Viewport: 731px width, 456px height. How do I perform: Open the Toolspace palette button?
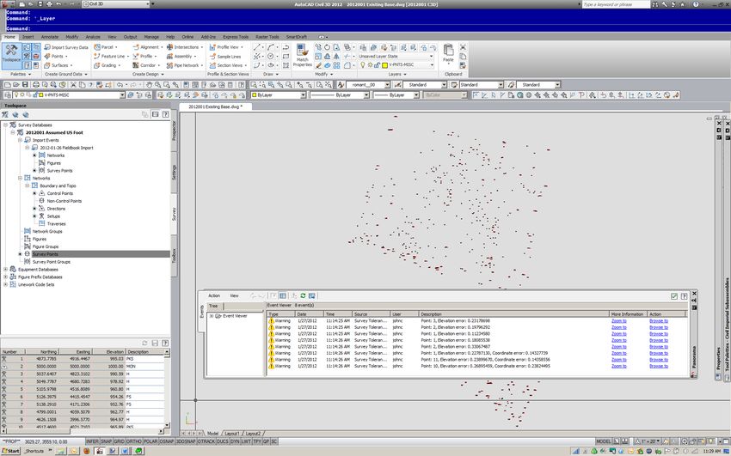[11, 54]
